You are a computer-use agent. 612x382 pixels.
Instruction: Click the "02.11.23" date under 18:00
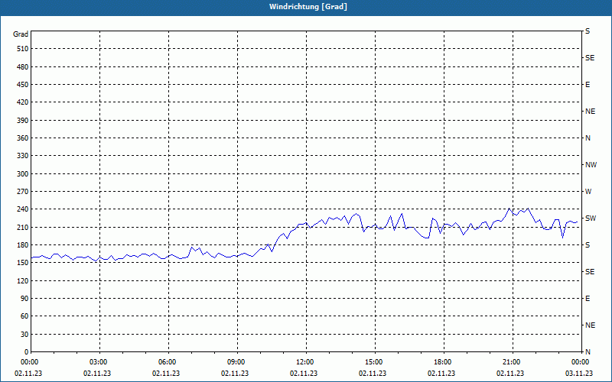pyautogui.click(x=441, y=374)
